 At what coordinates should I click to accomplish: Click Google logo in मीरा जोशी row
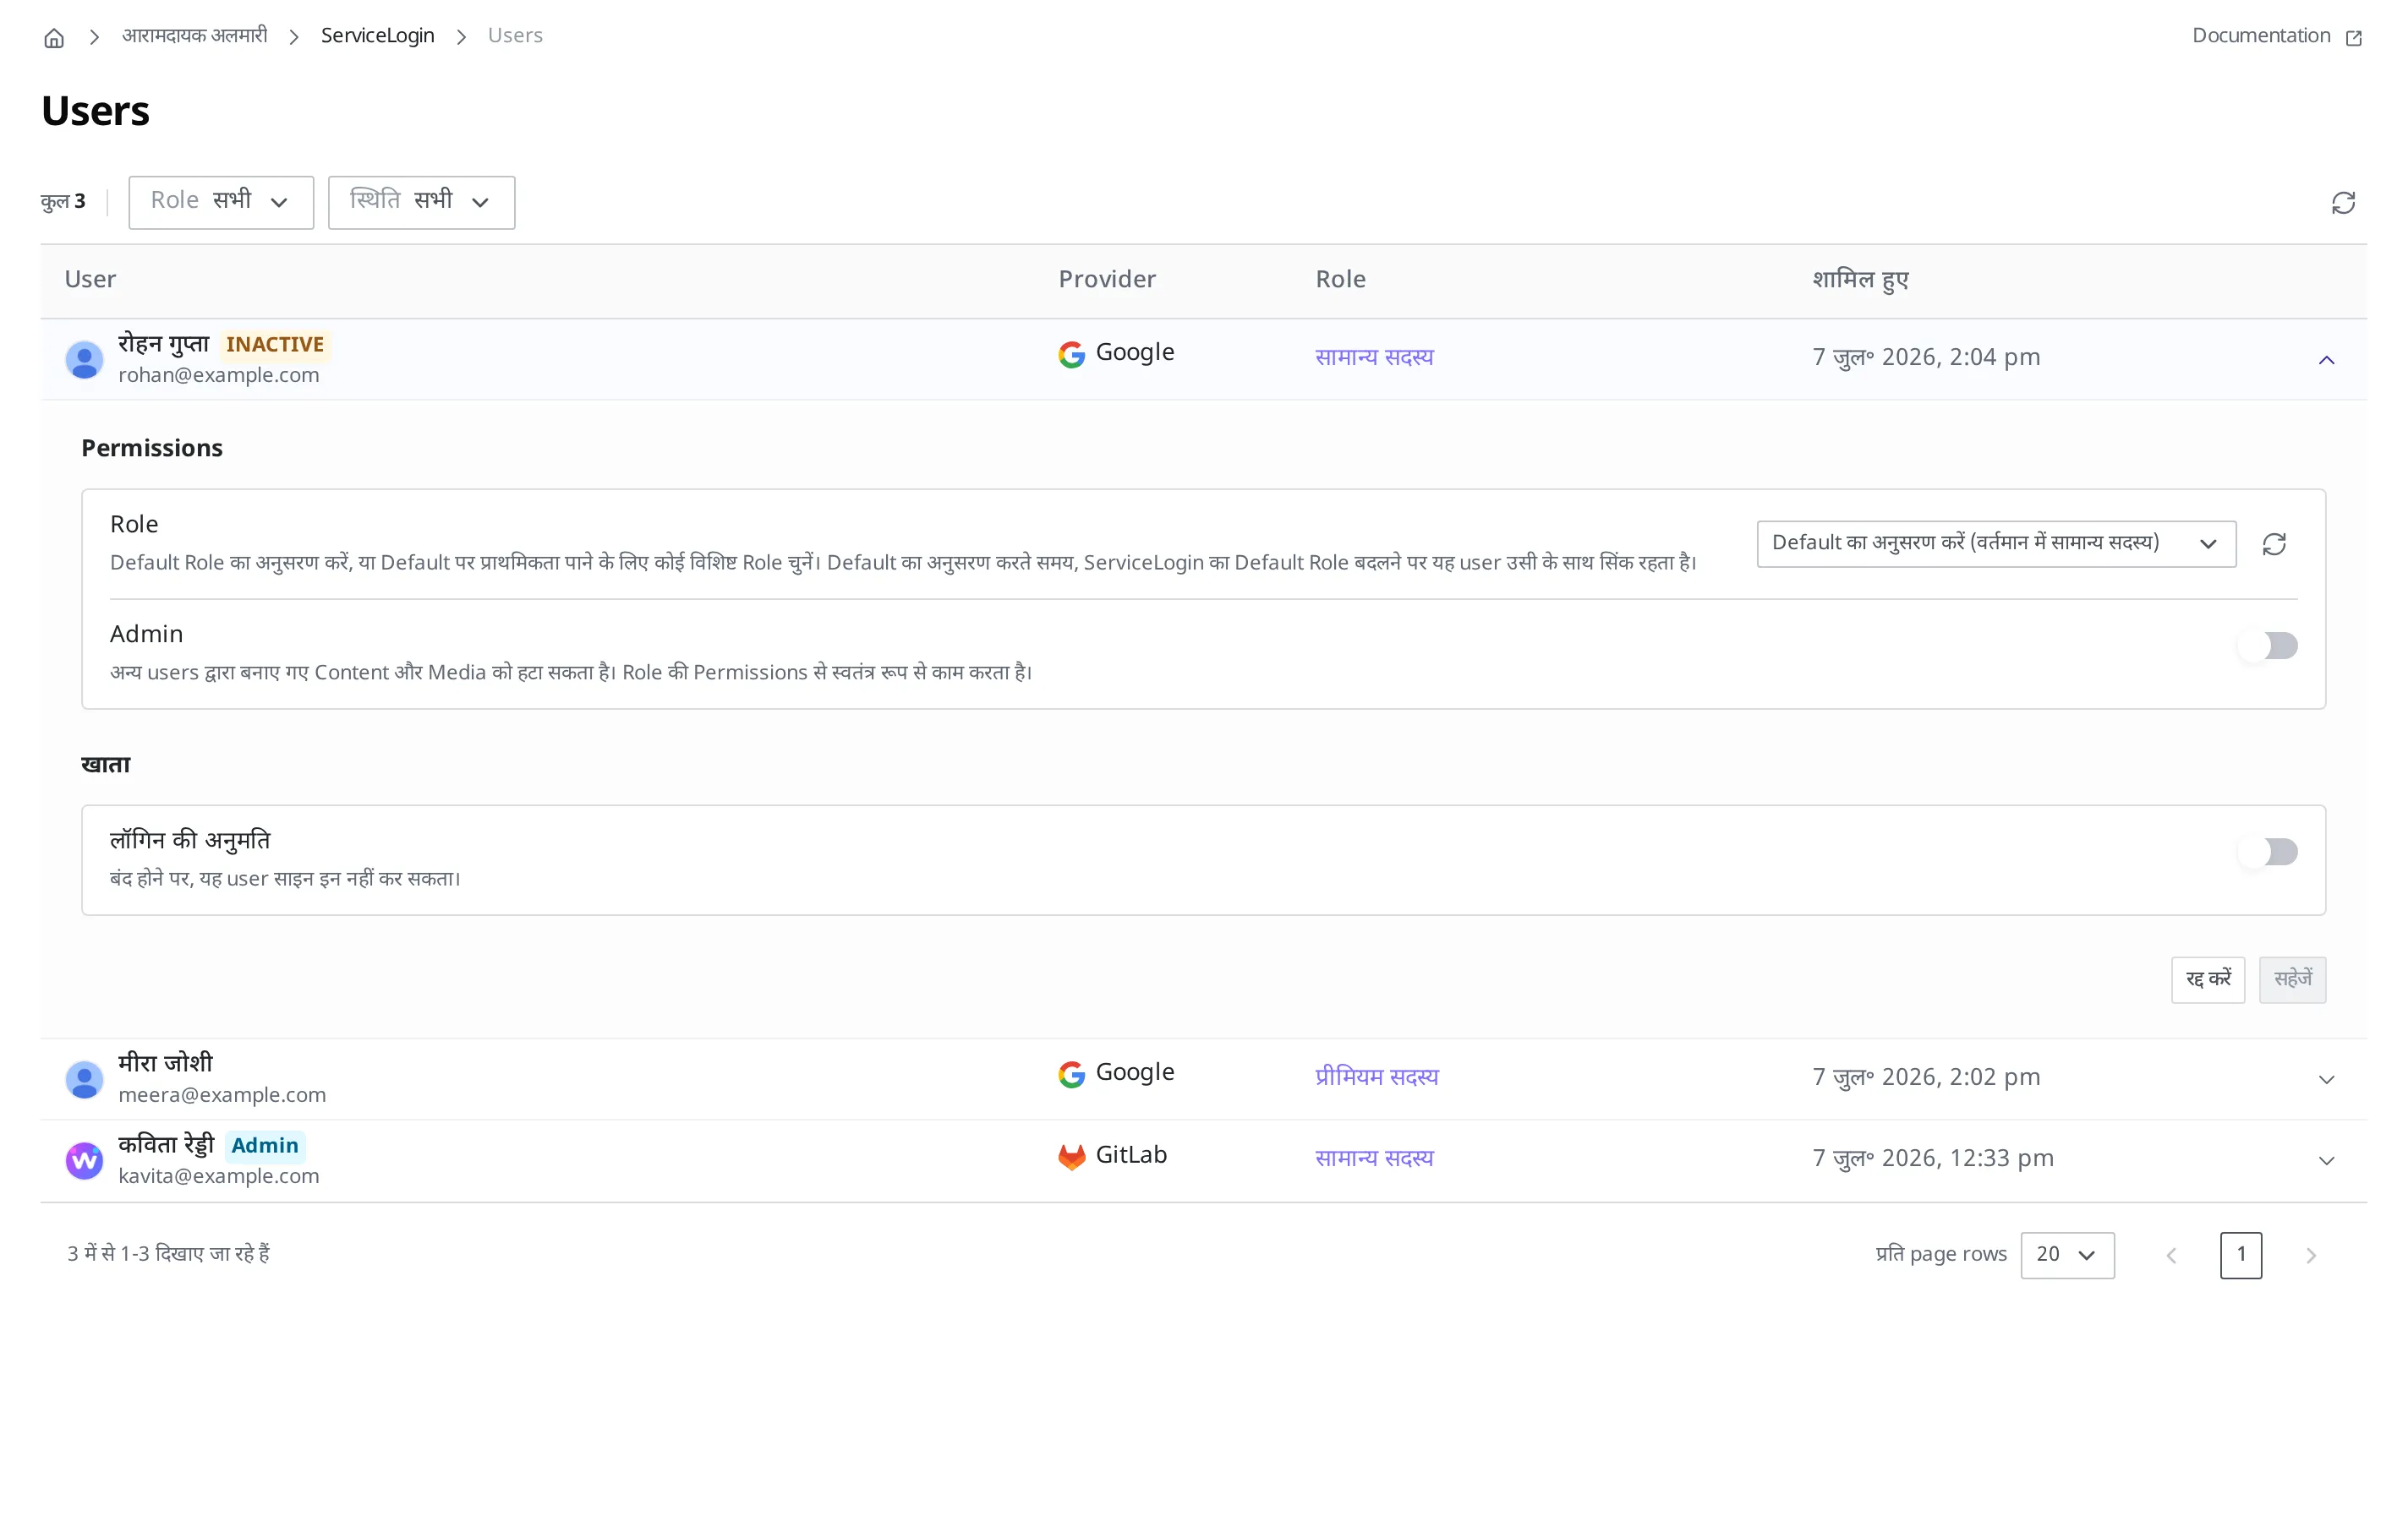tap(1071, 1074)
